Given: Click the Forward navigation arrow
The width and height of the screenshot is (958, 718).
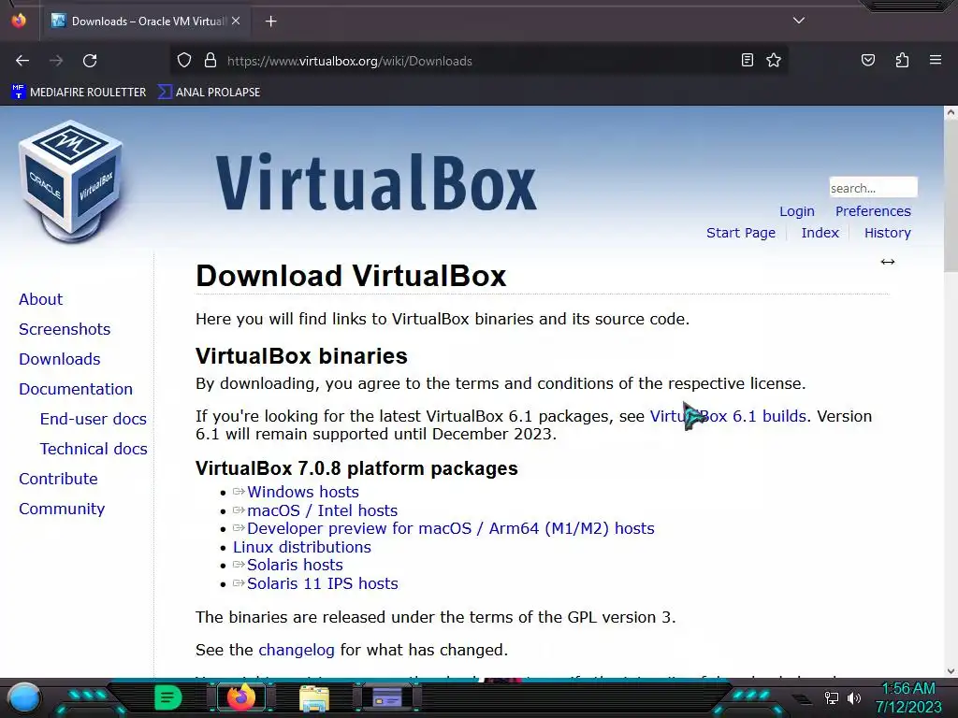Looking at the screenshot, I should tap(56, 61).
